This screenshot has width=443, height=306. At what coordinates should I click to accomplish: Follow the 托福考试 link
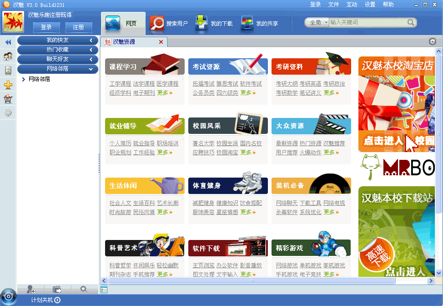click(x=203, y=84)
